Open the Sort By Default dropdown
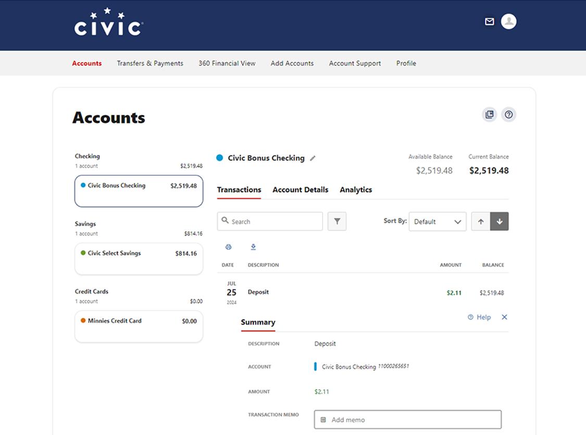This screenshot has height=435, width=586. click(438, 222)
